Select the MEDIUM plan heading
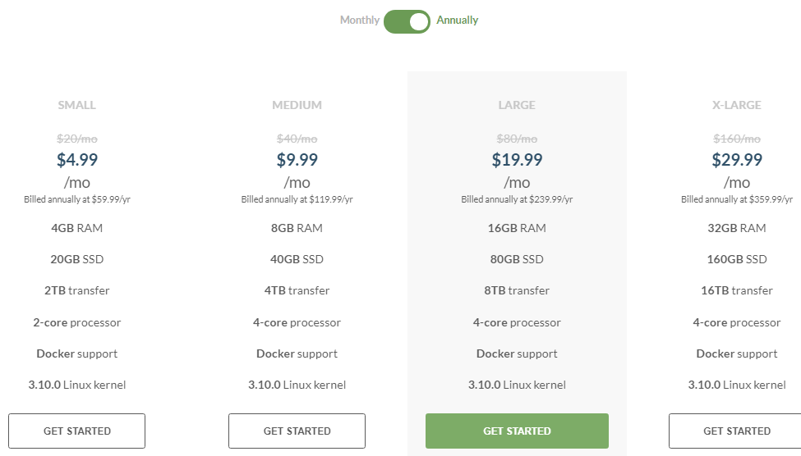 [297, 105]
